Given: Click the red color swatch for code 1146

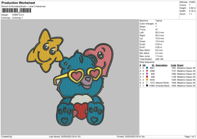Looking at the screenshot, I should click(x=147, y=77).
